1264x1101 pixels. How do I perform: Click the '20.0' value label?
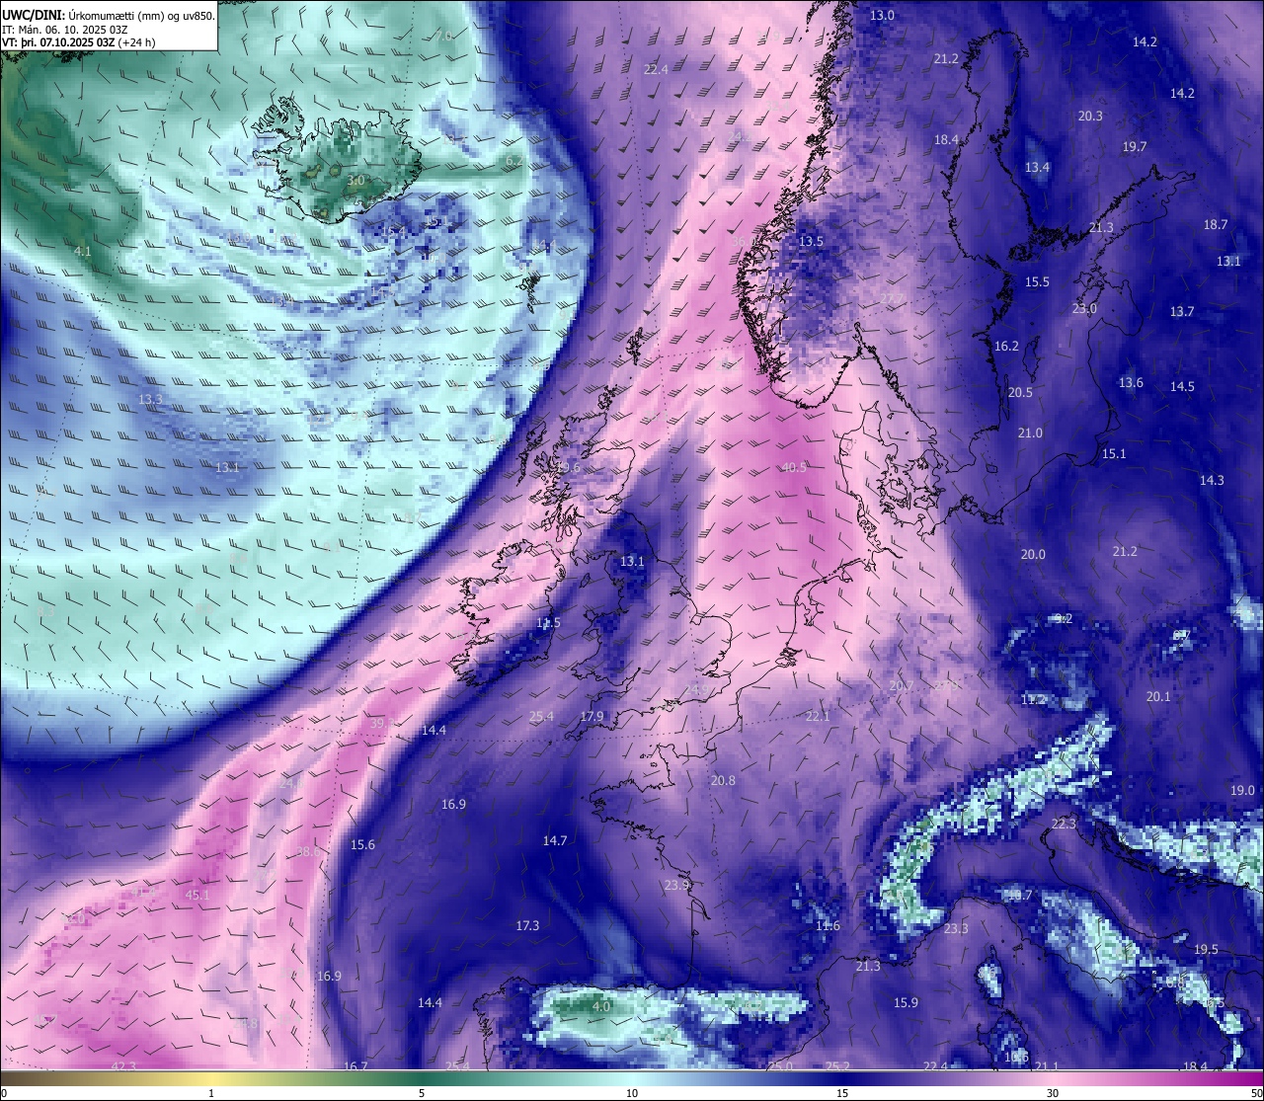(x=1033, y=554)
